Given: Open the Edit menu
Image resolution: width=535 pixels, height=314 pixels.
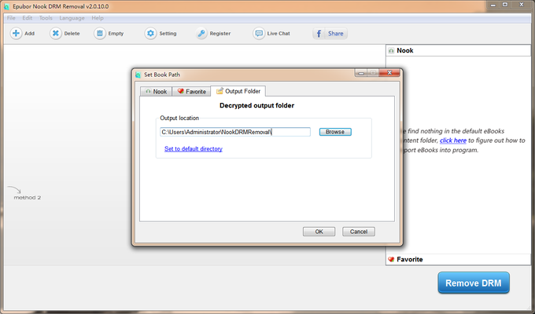Looking at the screenshot, I should [x=28, y=18].
